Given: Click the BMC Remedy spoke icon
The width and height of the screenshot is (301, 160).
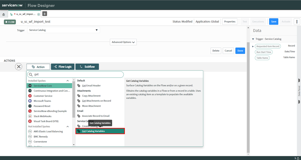Looking at the screenshot, I should click(30, 136).
